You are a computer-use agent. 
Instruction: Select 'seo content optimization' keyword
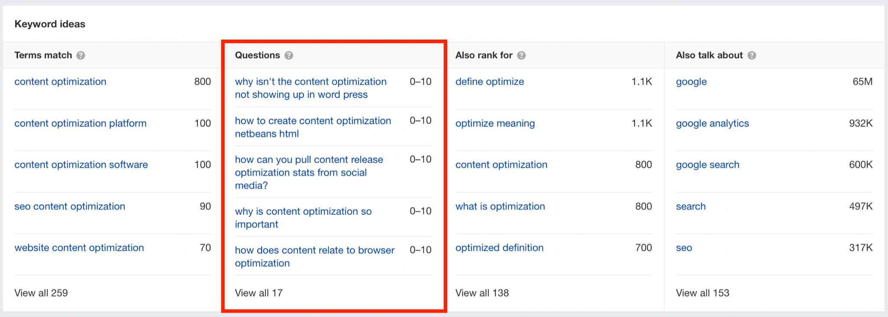click(x=70, y=207)
